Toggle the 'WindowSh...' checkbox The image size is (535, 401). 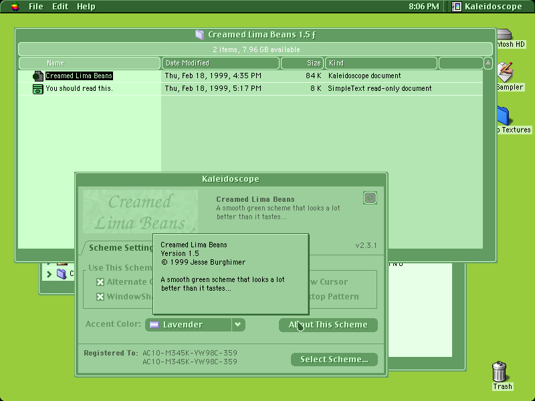(100, 297)
